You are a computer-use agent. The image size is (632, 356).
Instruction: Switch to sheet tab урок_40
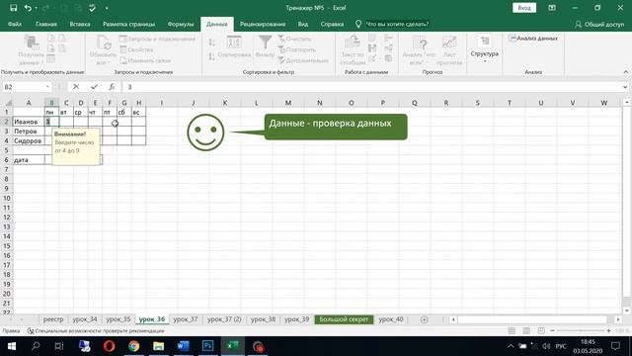tap(391, 319)
